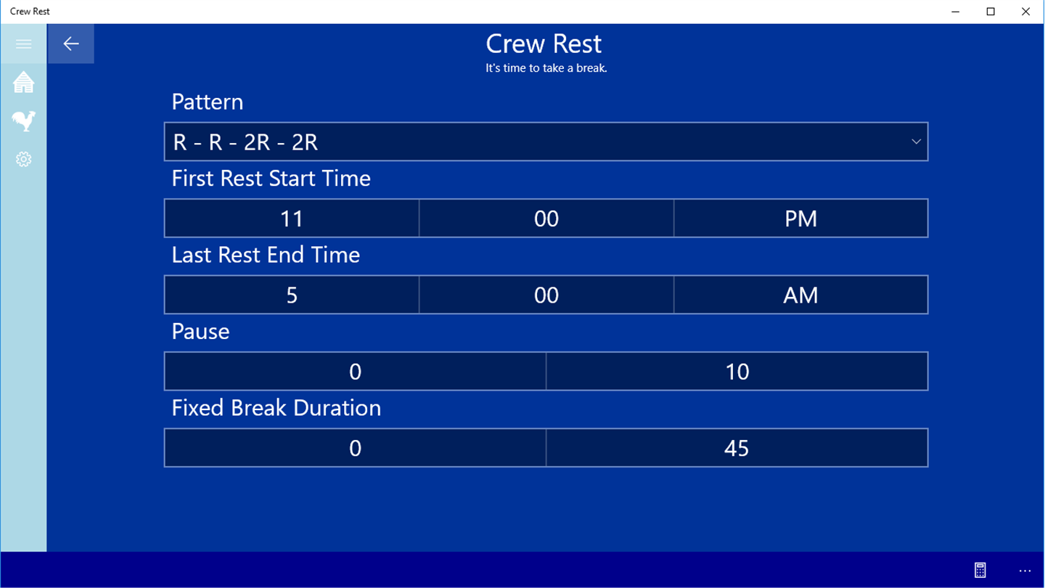This screenshot has height=588, width=1045.
Task: Open the hamburger navigation menu
Action: [x=23, y=44]
